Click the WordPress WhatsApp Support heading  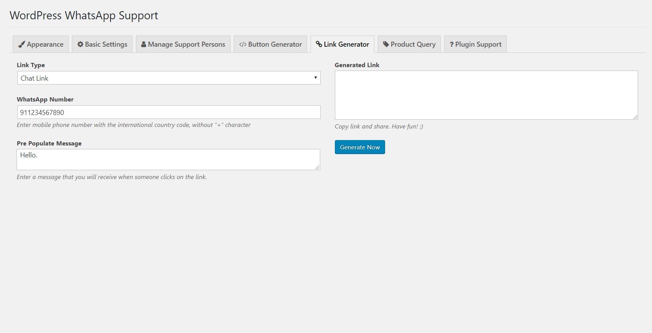pos(84,15)
